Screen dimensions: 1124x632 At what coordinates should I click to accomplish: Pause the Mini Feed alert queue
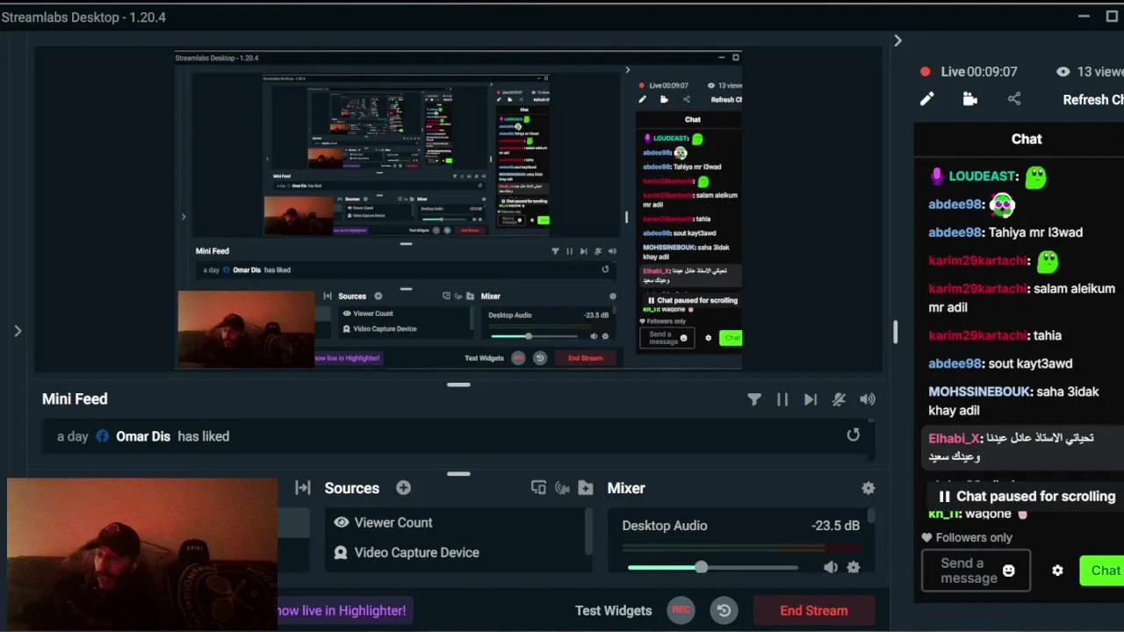point(782,399)
